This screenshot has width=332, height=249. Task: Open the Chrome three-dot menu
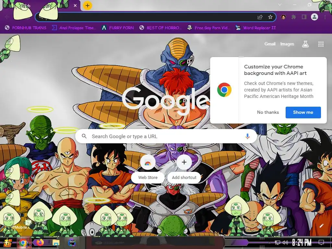325,17
